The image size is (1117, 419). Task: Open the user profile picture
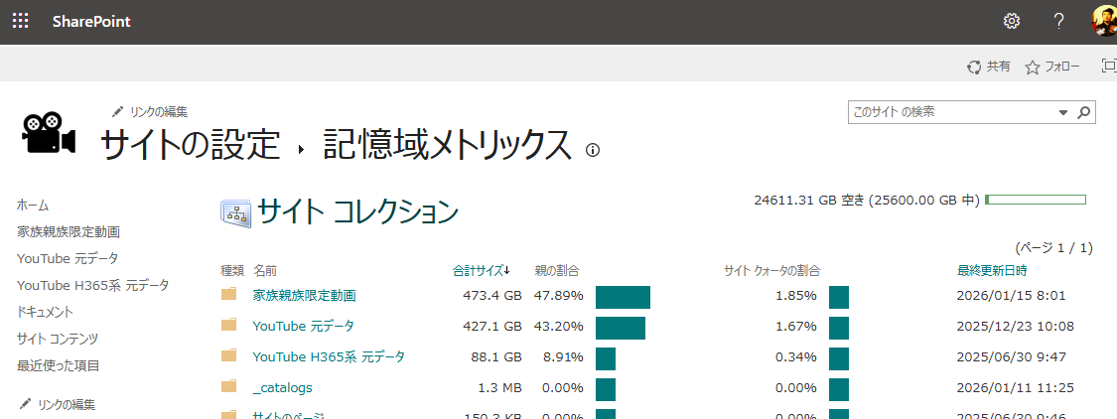[x=1104, y=21]
